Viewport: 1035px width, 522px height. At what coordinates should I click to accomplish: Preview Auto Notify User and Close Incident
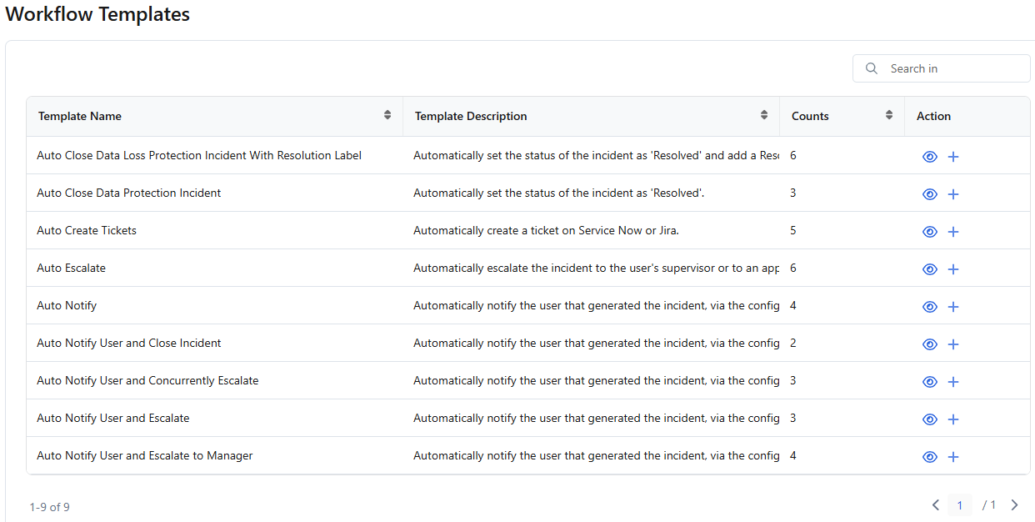(930, 344)
